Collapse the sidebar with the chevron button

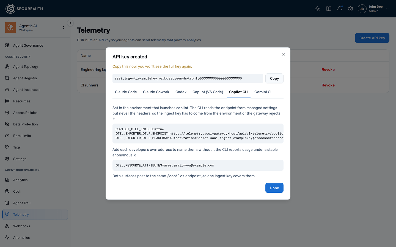pos(70,23)
